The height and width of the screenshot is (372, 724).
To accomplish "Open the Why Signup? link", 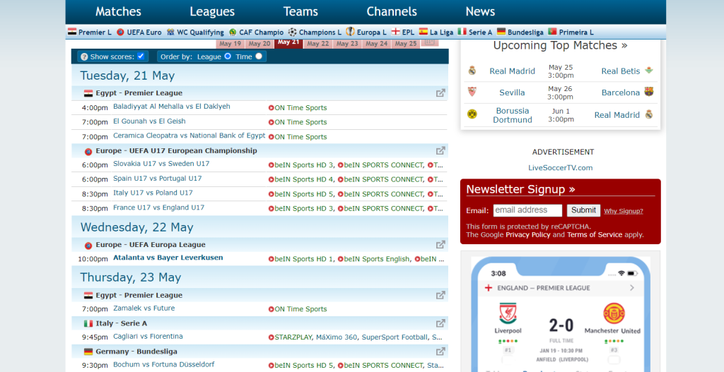I will coord(624,211).
